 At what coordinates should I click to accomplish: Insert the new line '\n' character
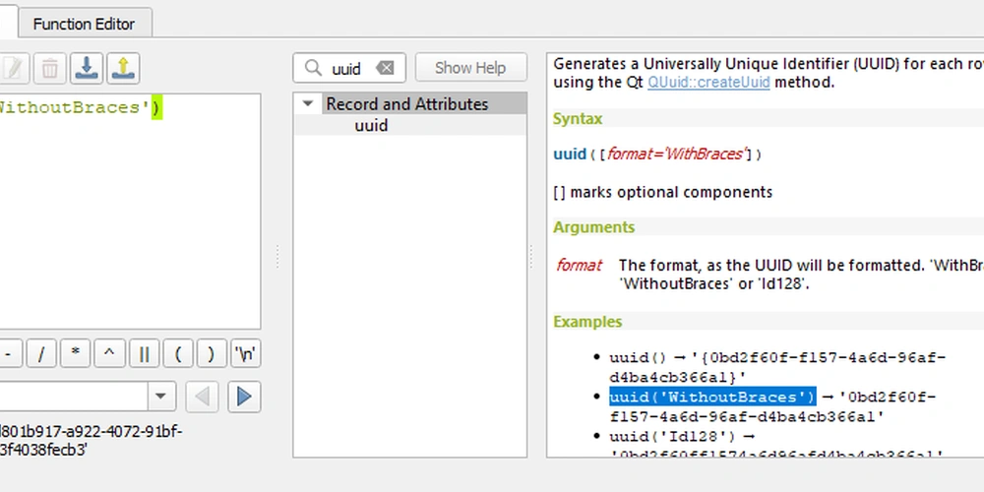(244, 353)
